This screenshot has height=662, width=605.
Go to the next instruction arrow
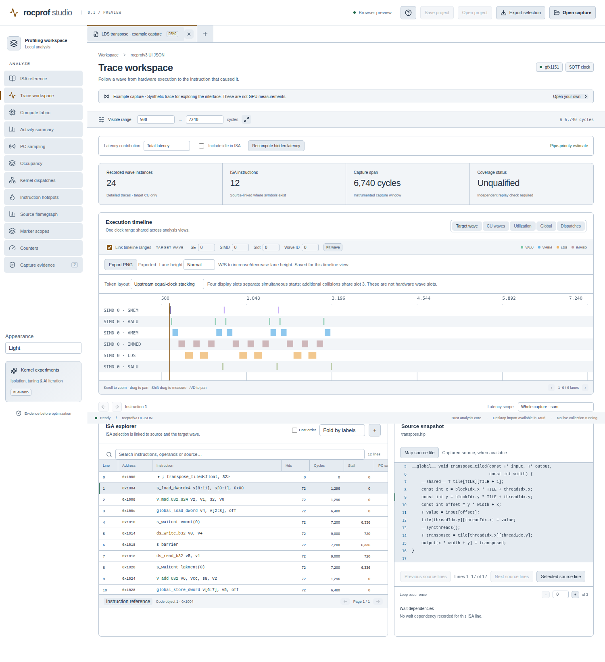coord(117,407)
